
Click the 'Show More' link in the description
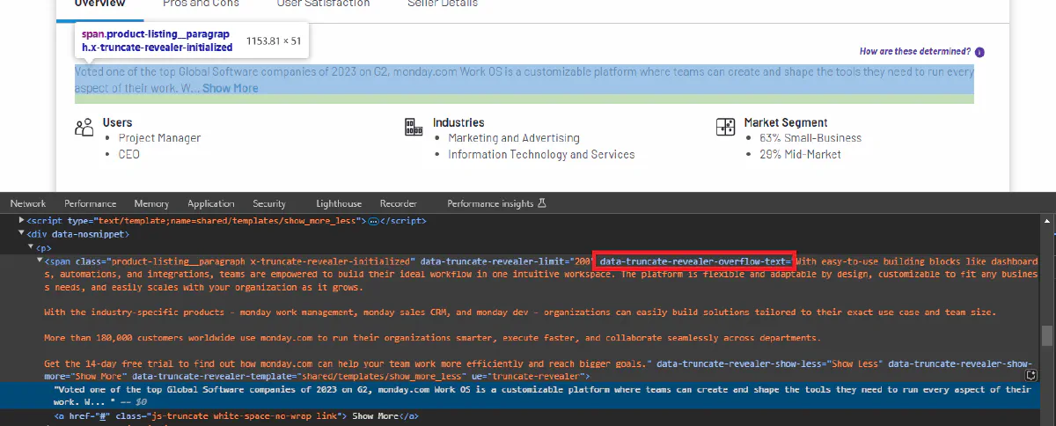click(x=231, y=88)
